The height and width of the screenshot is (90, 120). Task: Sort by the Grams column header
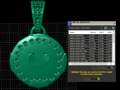(94, 32)
